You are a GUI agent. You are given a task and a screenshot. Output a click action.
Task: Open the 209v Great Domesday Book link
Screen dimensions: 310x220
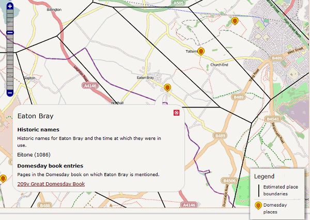click(x=51, y=184)
